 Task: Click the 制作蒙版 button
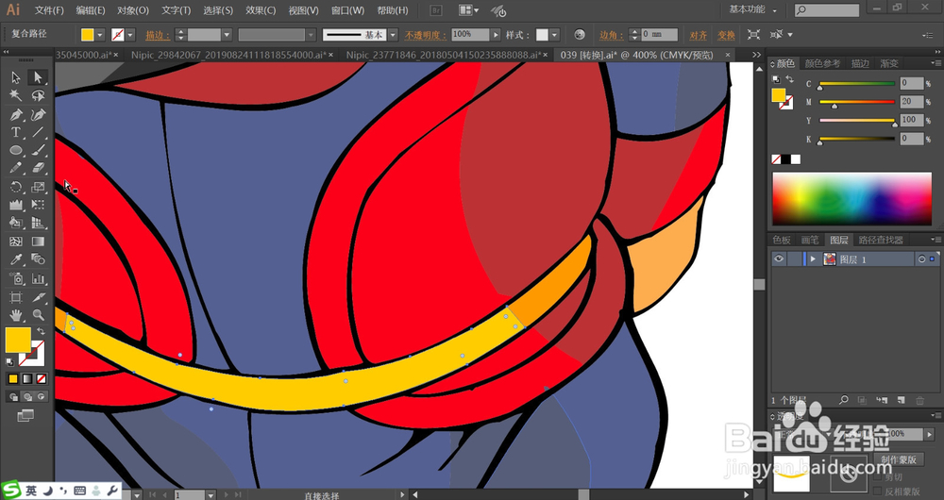coord(899,459)
